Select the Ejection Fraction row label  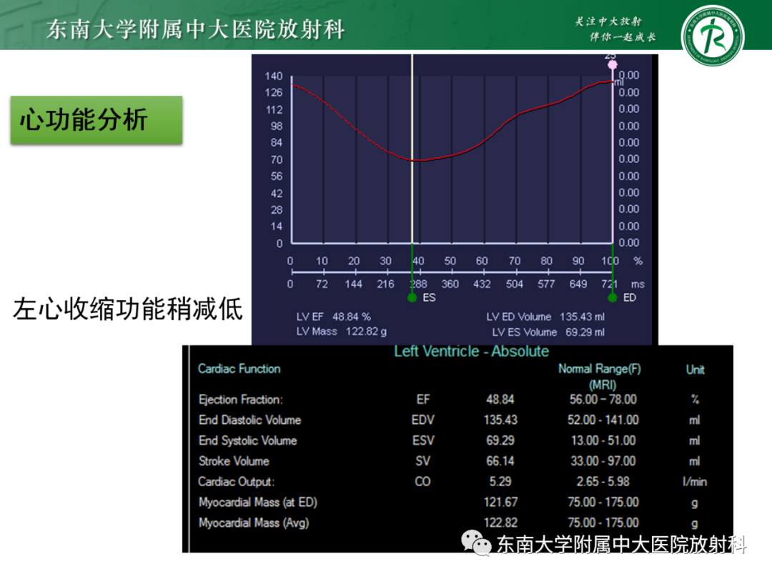[241, 400]
